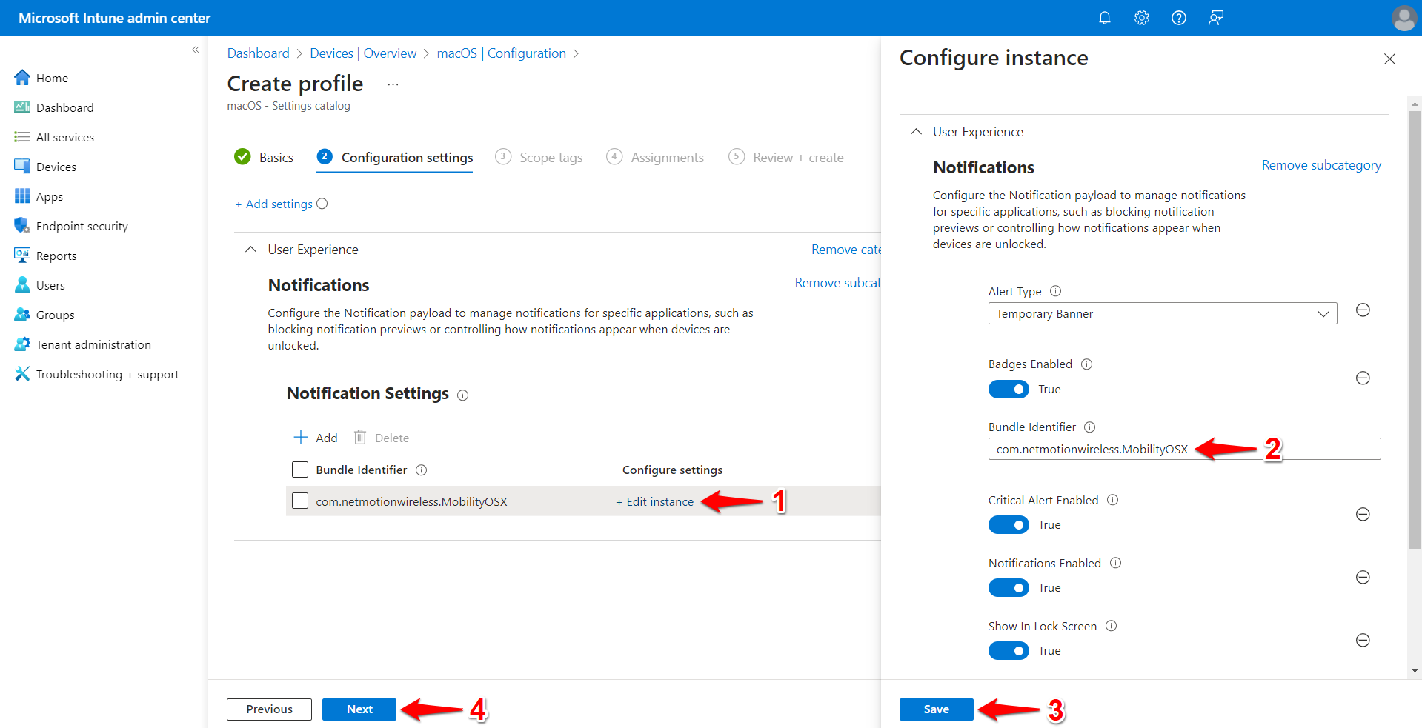Image resolution: width=1422 pixels, height=728 pixels.
Task: Check the com.netmotionwireless.MobilityOSX row checkbox
Action: click(300, 501)
